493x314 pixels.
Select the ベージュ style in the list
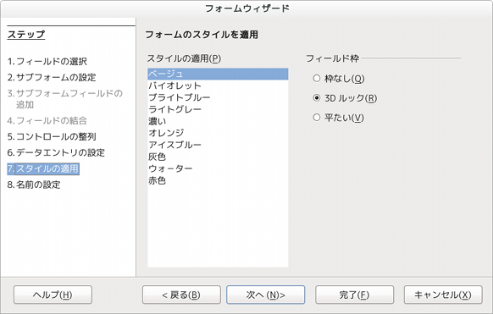pos(218,74)
